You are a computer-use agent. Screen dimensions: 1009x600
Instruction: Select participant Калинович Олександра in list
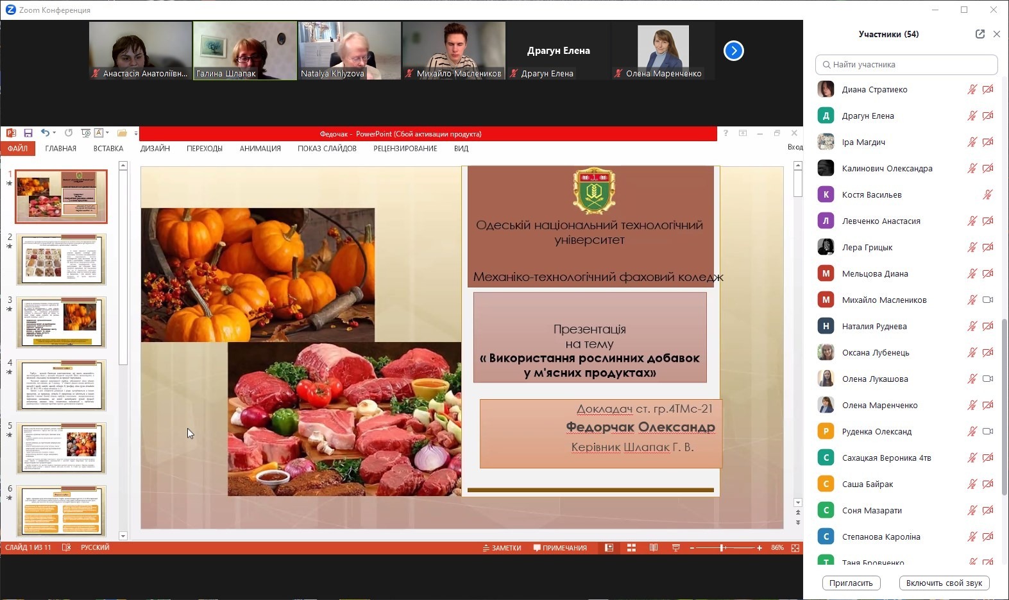pos(906,168)
